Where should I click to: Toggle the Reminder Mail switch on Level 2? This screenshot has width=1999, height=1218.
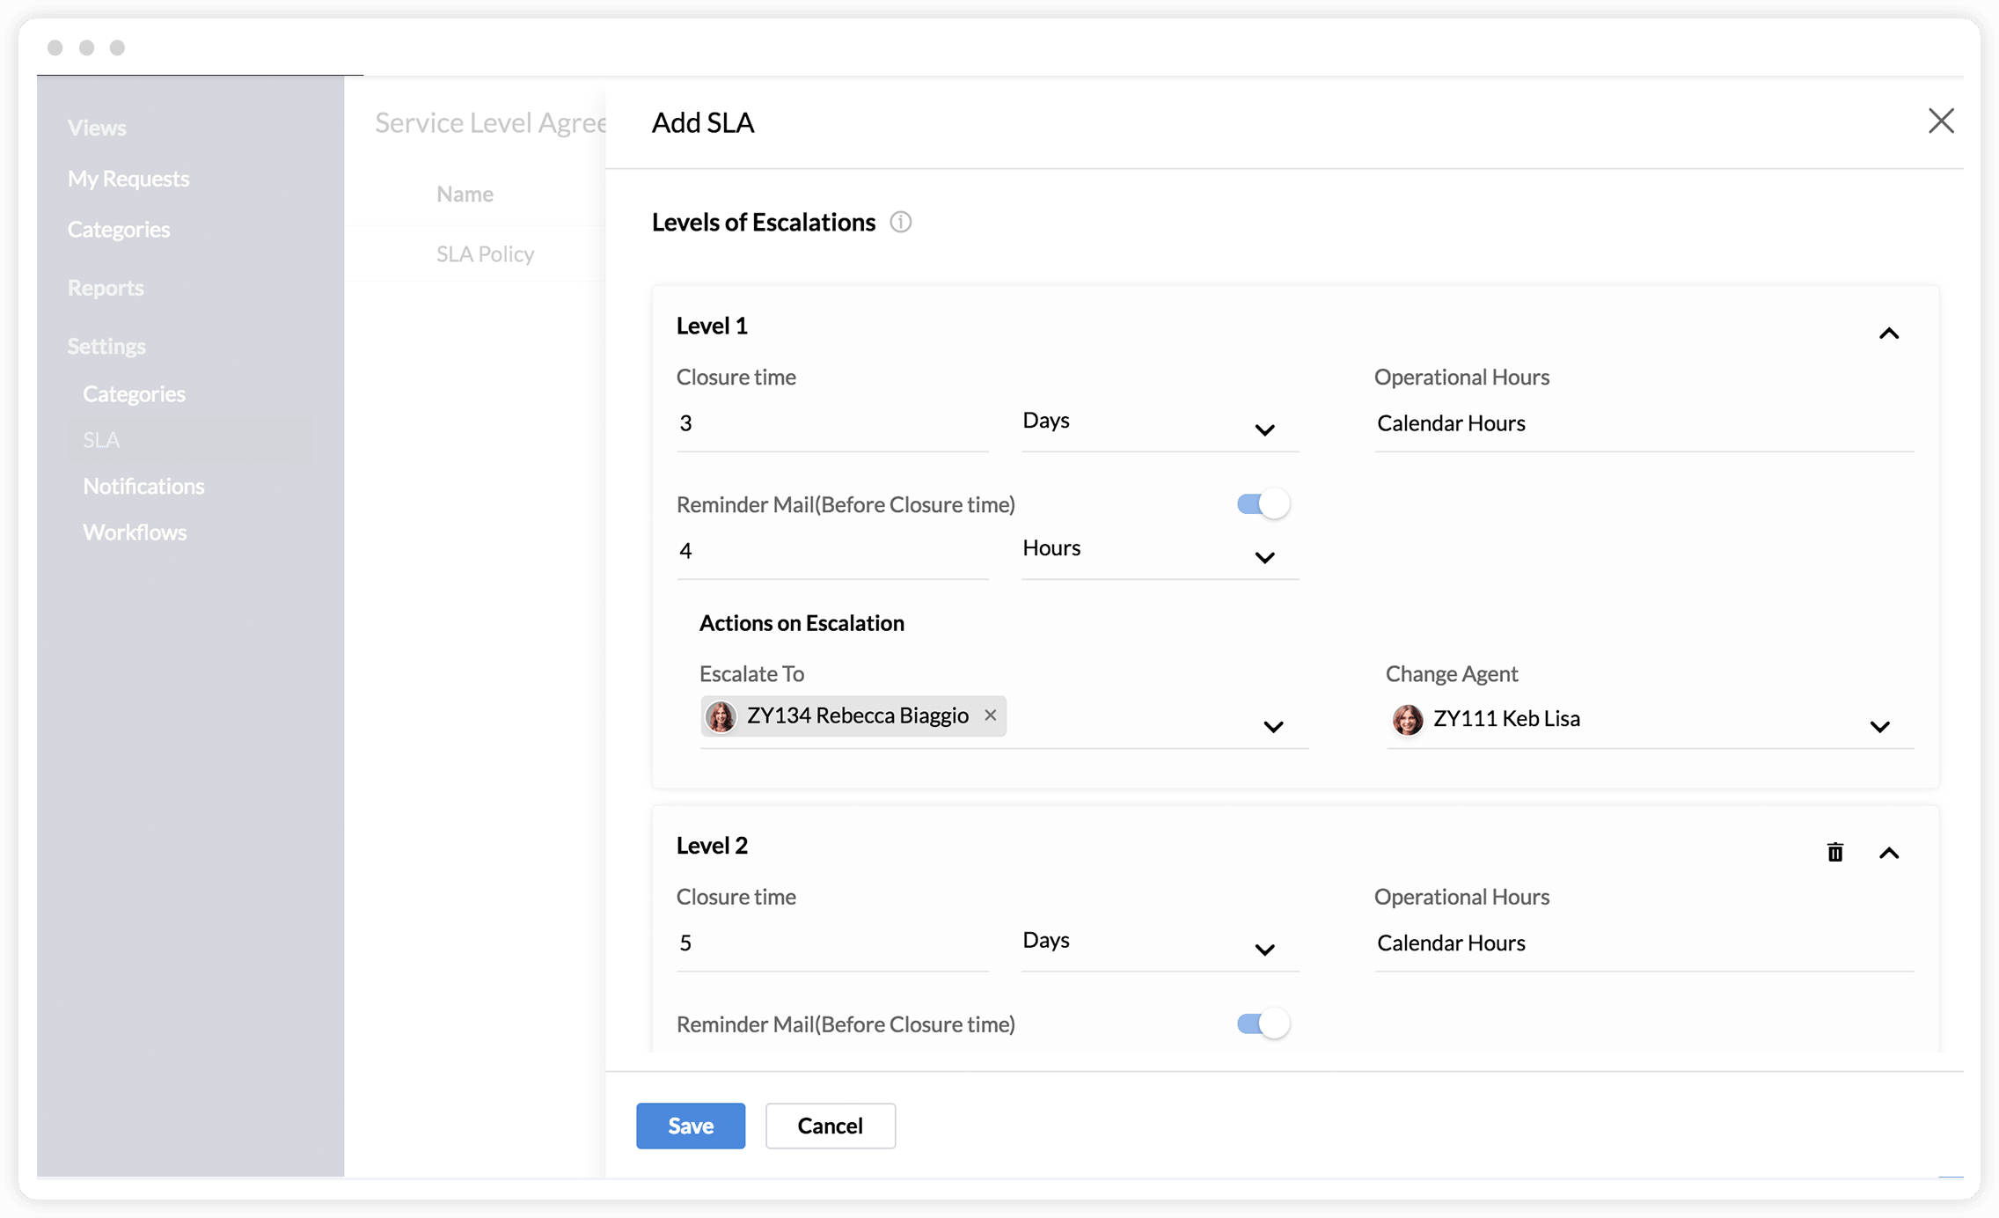(x=1263, y=1023)
